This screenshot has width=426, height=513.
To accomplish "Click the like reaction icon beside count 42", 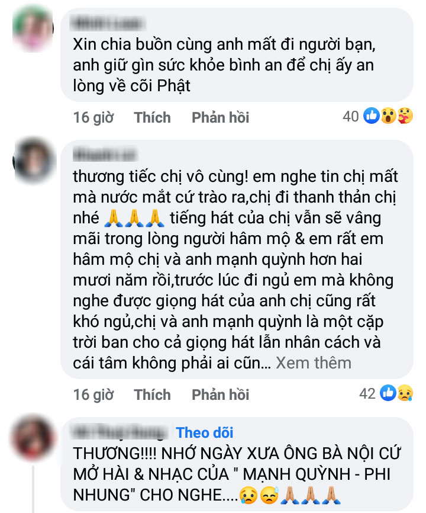I will (388, 393).
